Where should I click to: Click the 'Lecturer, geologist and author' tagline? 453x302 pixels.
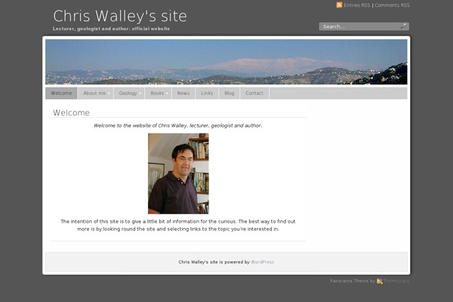[111, 29]
